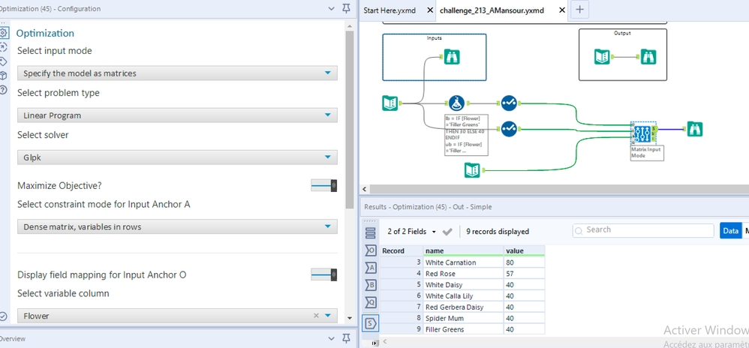This screenshot has height=348, width=749.
Task: Toggle field mapping display for Input Anchor O
Action: (324, 275)
